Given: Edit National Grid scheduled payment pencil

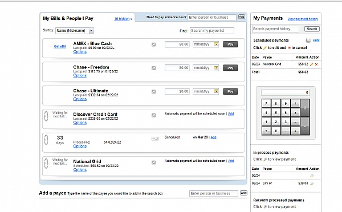Looking at the screenshot, I should [311, 64].
